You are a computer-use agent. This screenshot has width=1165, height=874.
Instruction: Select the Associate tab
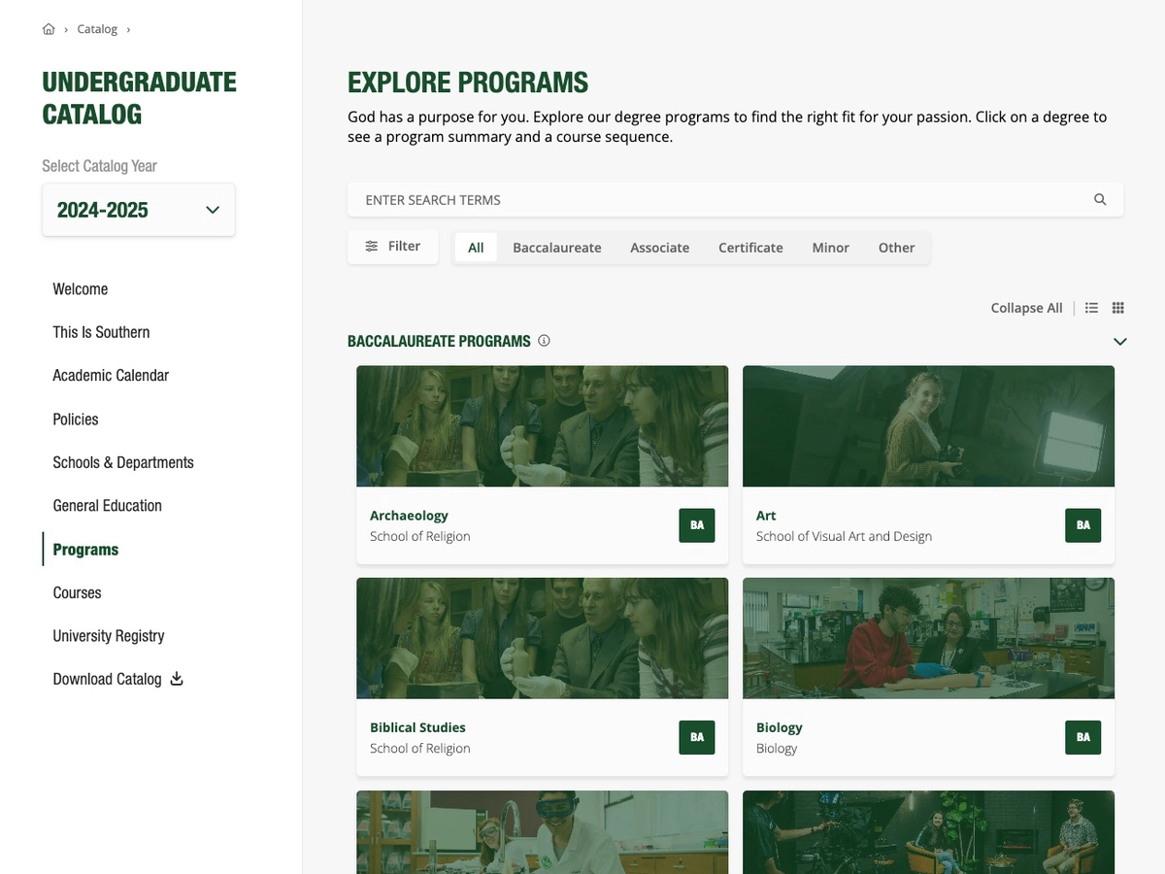[x=660, y=248]
